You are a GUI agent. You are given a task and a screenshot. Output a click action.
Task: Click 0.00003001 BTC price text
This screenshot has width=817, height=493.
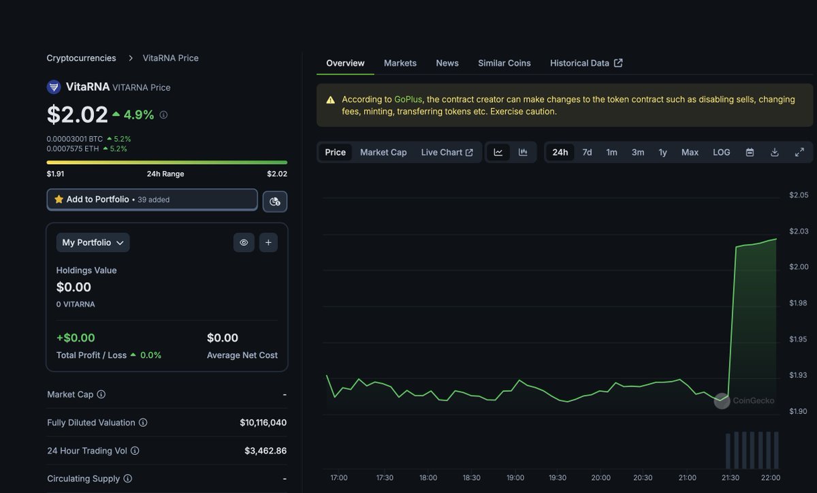point(74,139)
